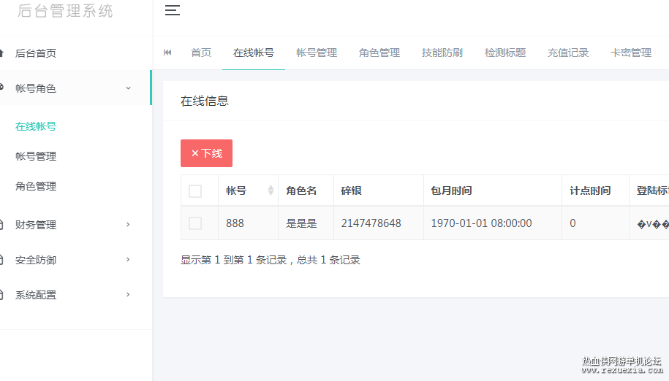This screenshot has width=669, height=381.
Task: Open 角色管理 in sidebar submenu
Action: [x=36, y=186]
